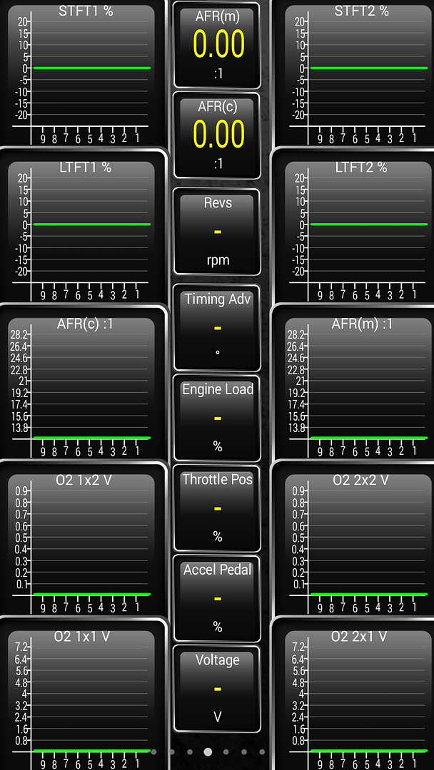434x770 pixels.
Task: Tap the AFR(c) digital readout
Action: tap(218, 135)
